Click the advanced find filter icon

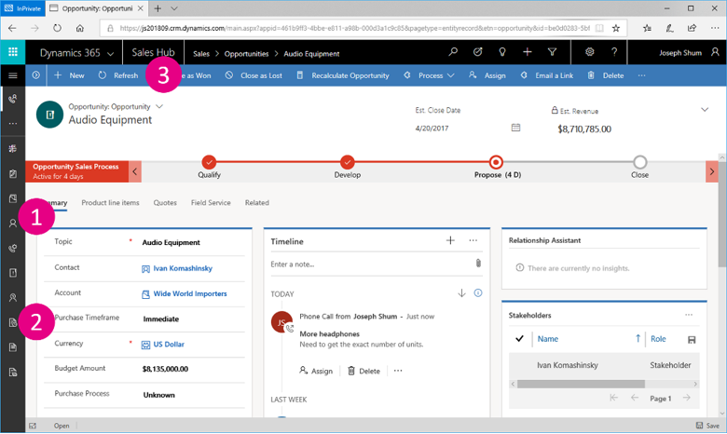click(552, 53)
